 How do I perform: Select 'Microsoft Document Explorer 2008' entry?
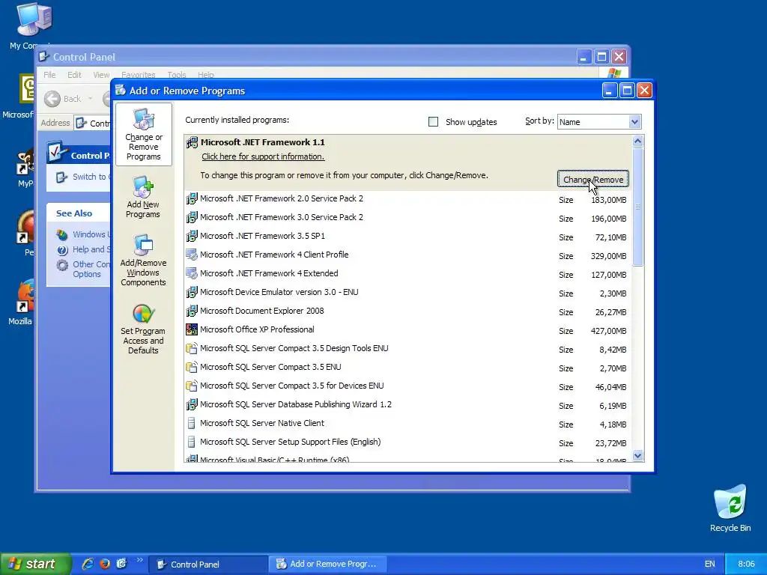[x=408, y=311]
